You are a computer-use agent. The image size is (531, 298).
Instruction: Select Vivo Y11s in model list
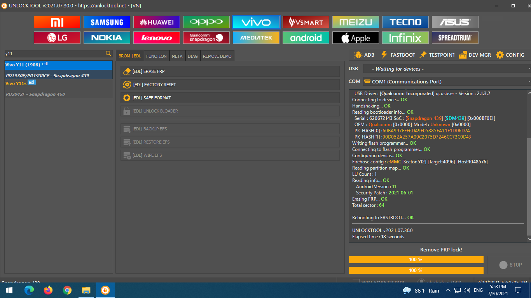(59, 88)
